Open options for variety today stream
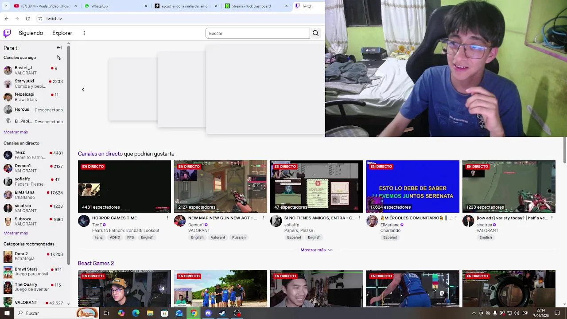 [551, 218]
